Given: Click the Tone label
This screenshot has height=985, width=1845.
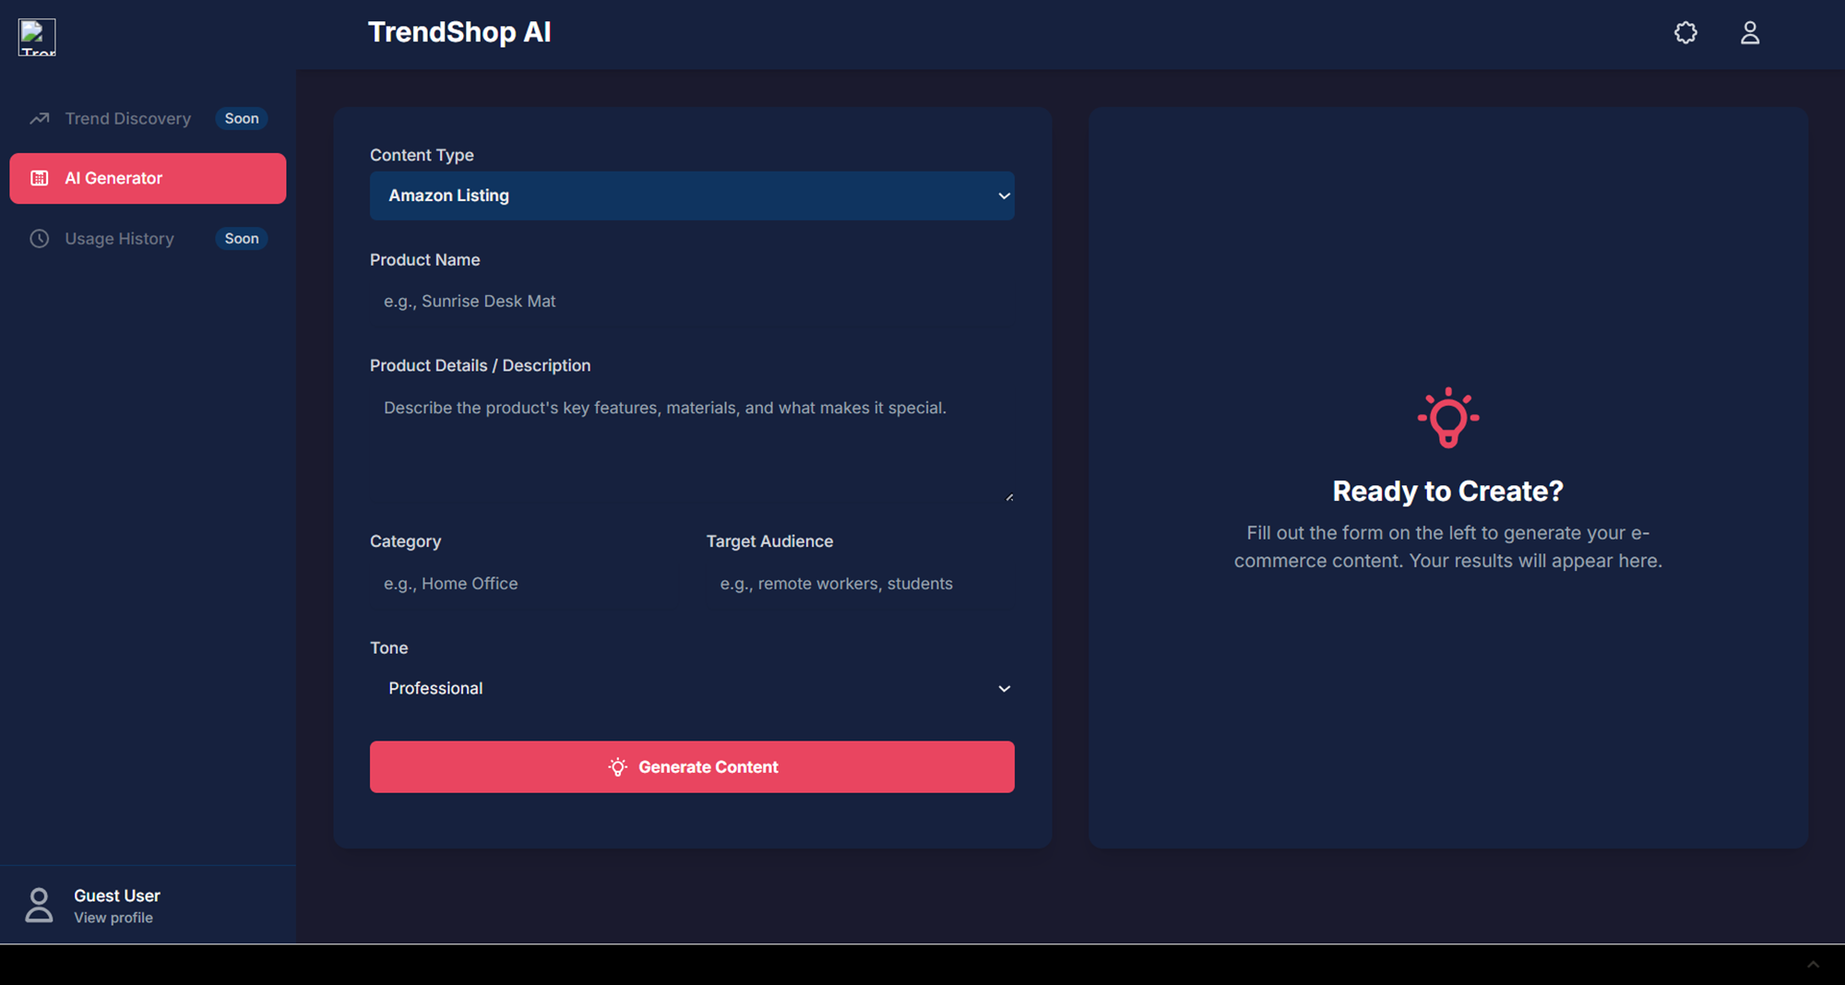Looking at the screenshot, I should coord(388,648).
